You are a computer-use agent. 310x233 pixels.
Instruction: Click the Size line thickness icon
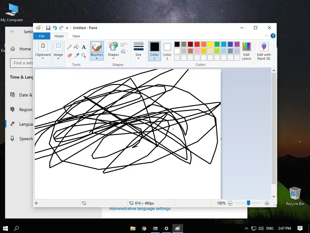(139, 46)
